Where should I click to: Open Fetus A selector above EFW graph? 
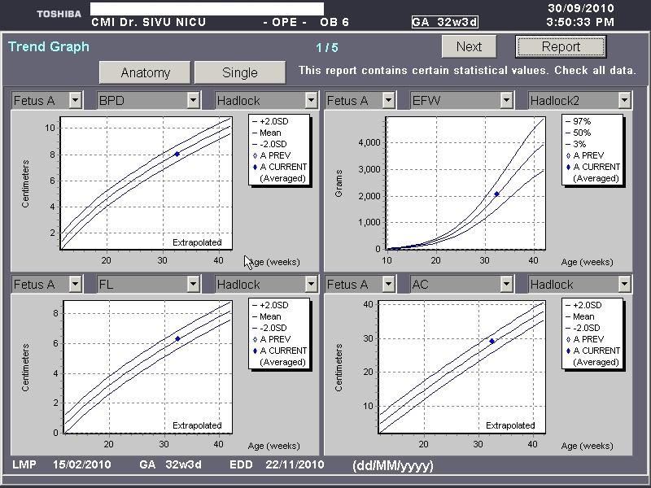389,101
